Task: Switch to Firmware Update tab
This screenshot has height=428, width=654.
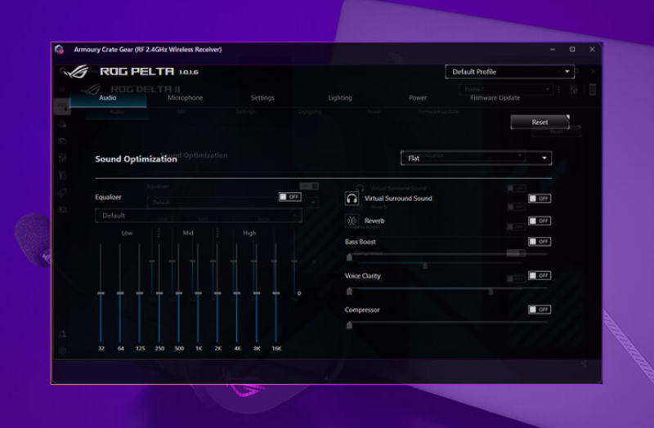Action: tap(495, 98)
